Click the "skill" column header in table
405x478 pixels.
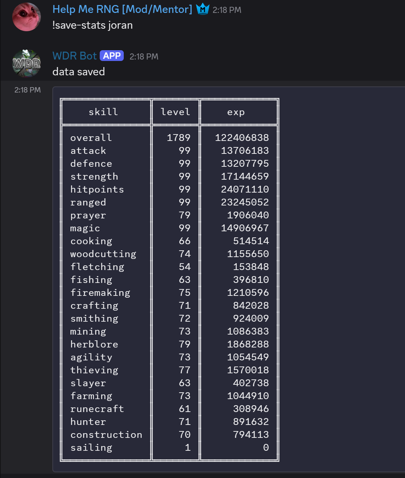click(103, 112)
